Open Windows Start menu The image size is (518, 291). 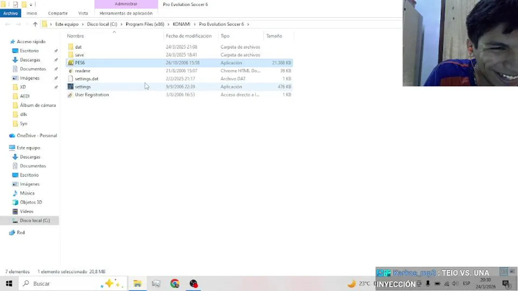9,284
